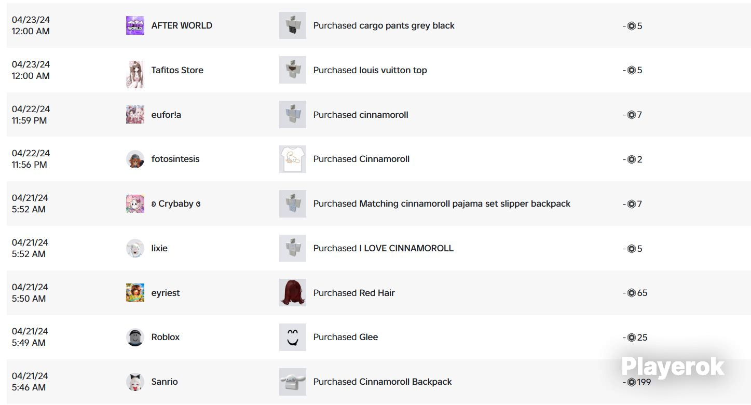Click the white Cinnamoroll t-shirt thumbnail

(x=293, y=159)
